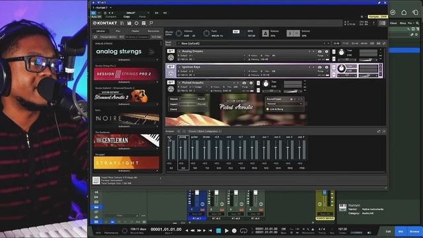Select the 17-32 multi rack page

(345, 44)
